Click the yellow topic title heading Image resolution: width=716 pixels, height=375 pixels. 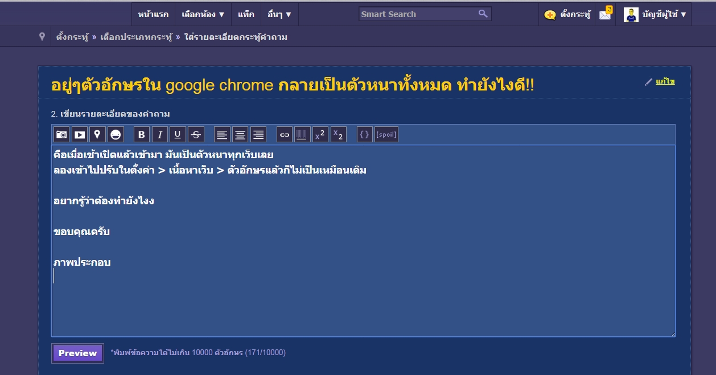coord(293,85)
